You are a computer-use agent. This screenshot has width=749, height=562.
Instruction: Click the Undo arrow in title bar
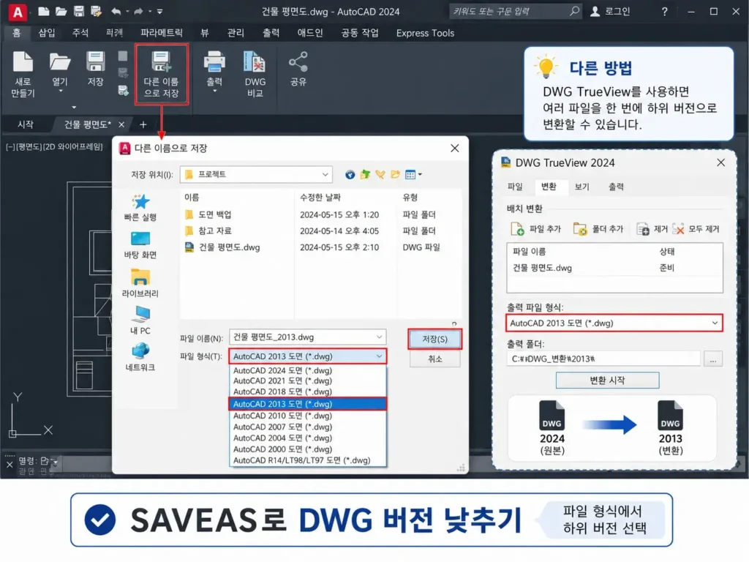coord(116,11)
